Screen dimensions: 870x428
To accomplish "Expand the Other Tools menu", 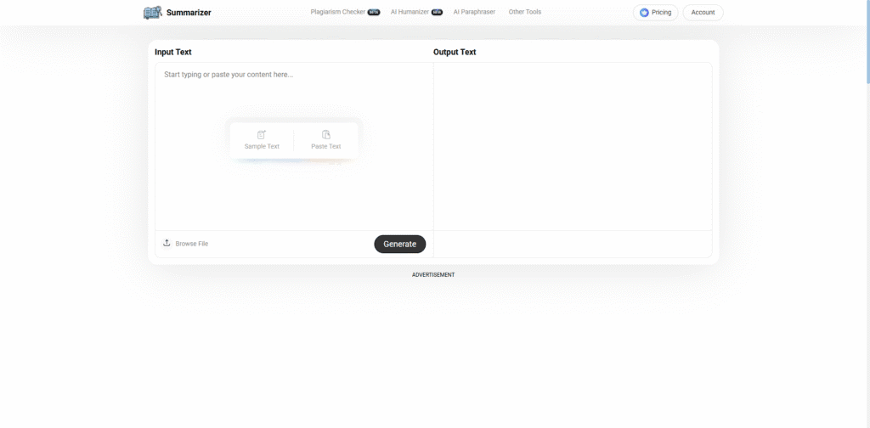I will [x=524, y=12].
